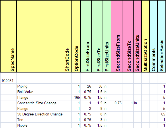
Task: Select the OptionCode column header
Action: tap(76, 36)
